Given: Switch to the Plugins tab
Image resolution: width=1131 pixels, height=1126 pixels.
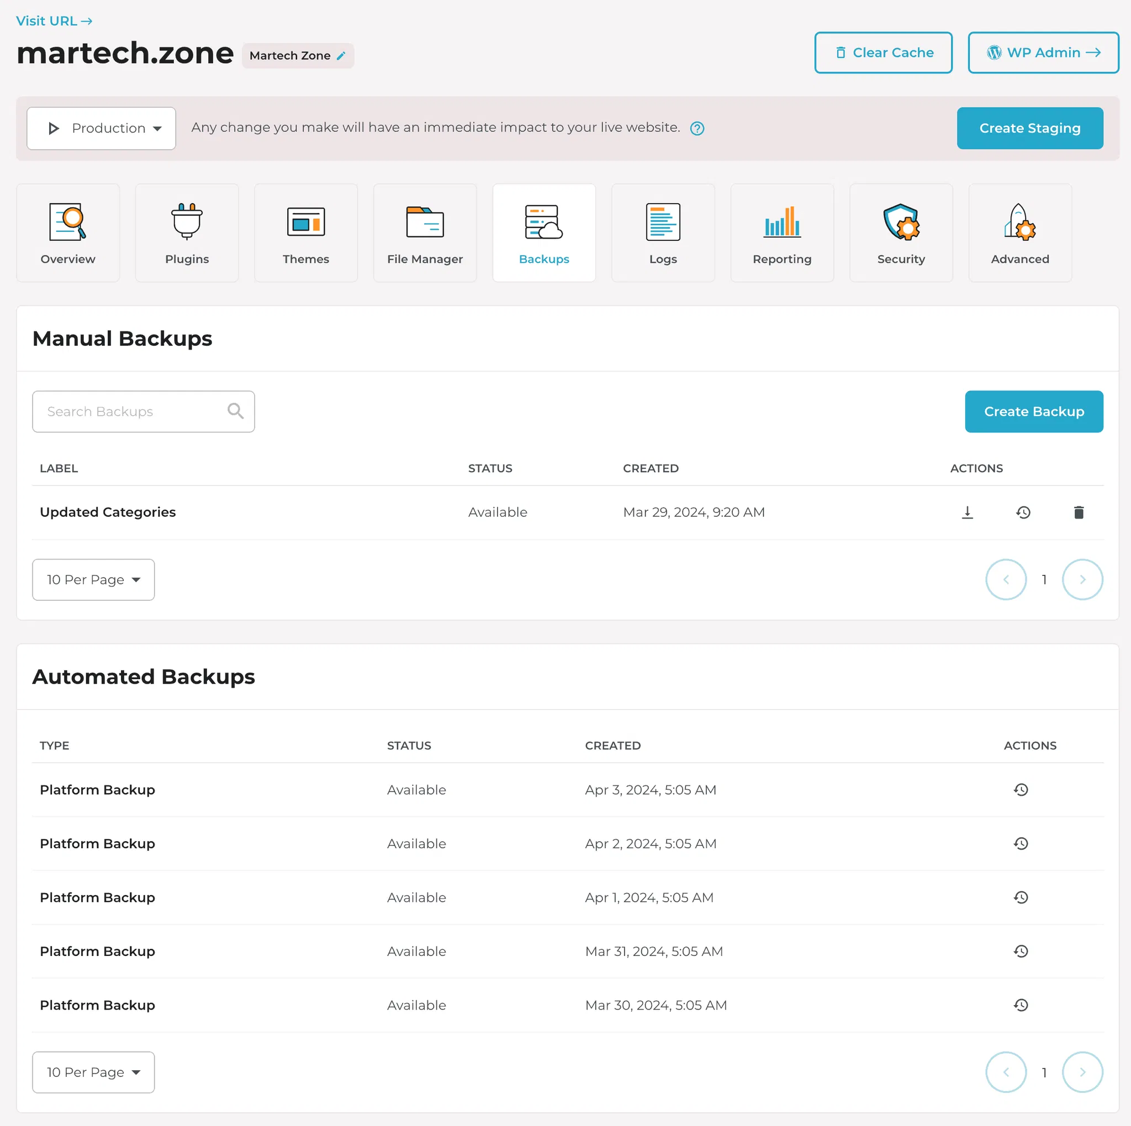Looking at the screenshot, I should click(x=187, y=233).
